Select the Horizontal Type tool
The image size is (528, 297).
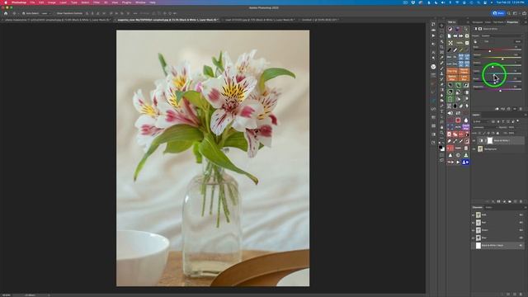click(441, 111)
